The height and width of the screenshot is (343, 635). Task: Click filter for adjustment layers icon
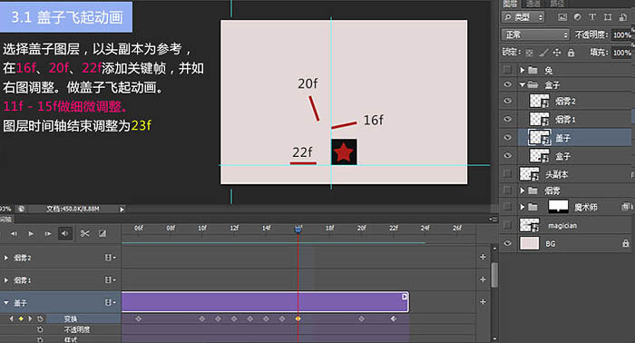(577, 17)
